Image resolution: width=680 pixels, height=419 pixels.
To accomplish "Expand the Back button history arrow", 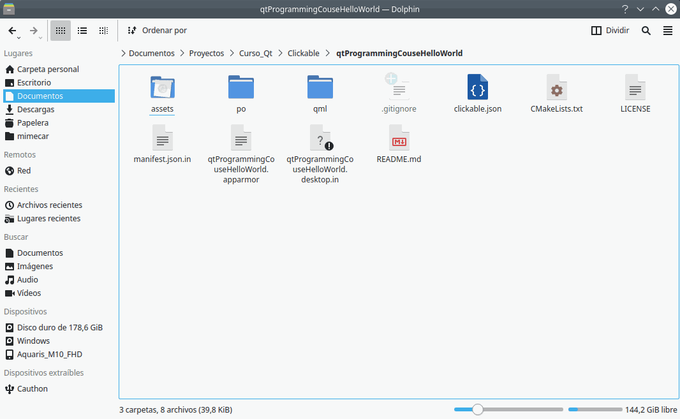I will click(18, 38).
